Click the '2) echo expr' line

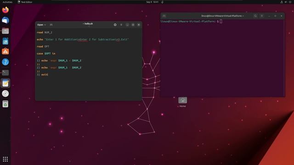pos(59,68)
